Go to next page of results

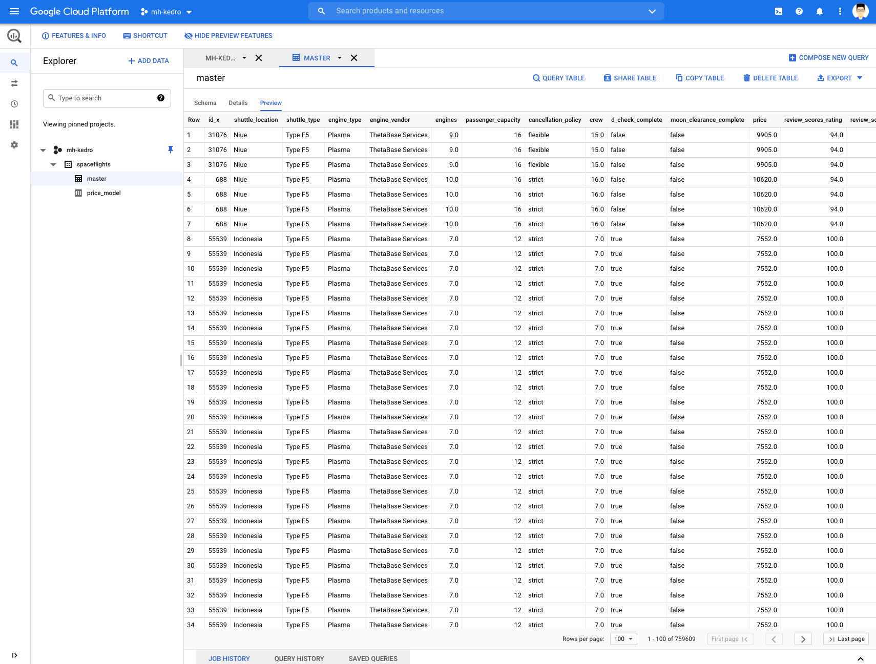pyautogui.click(x=803, y=639)
